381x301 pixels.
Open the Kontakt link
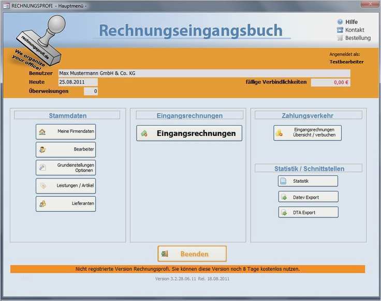(x=355, y=30)
